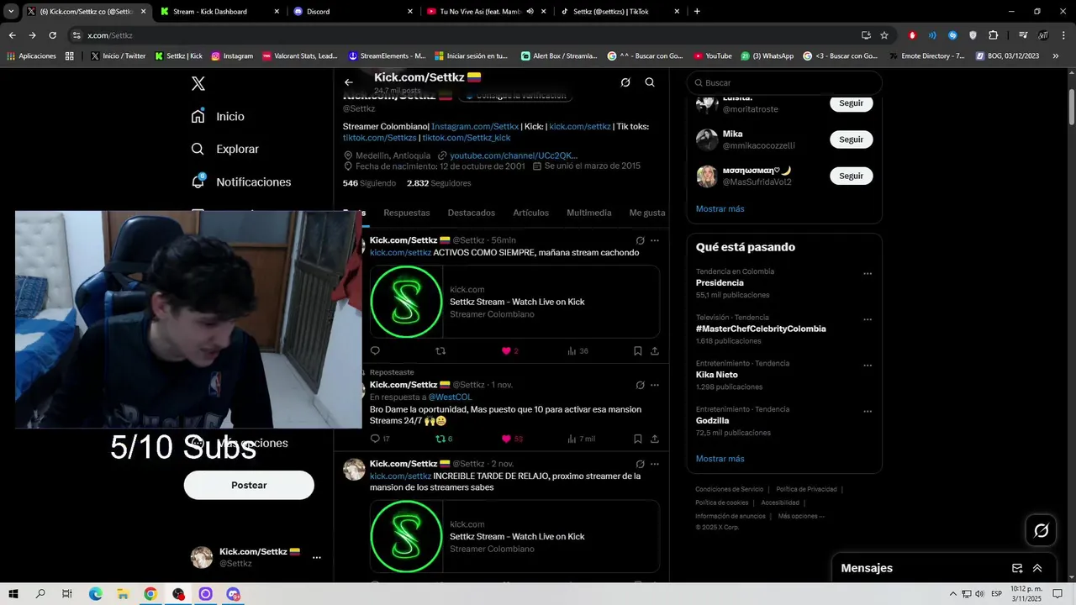Bookmark this page with star icon
This screenshot has height=605, width=1076.
coord(884,35)
